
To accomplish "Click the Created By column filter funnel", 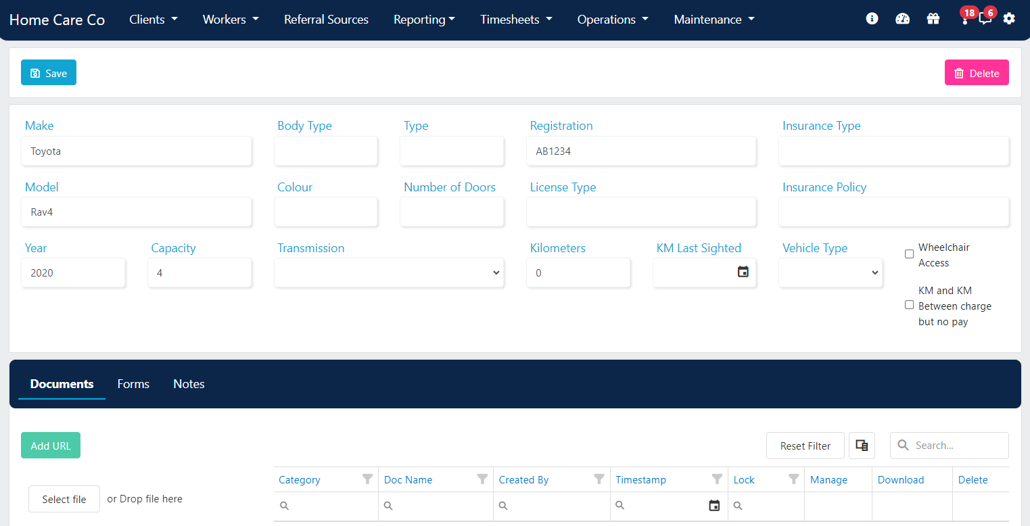I will [x=599, y=479].
